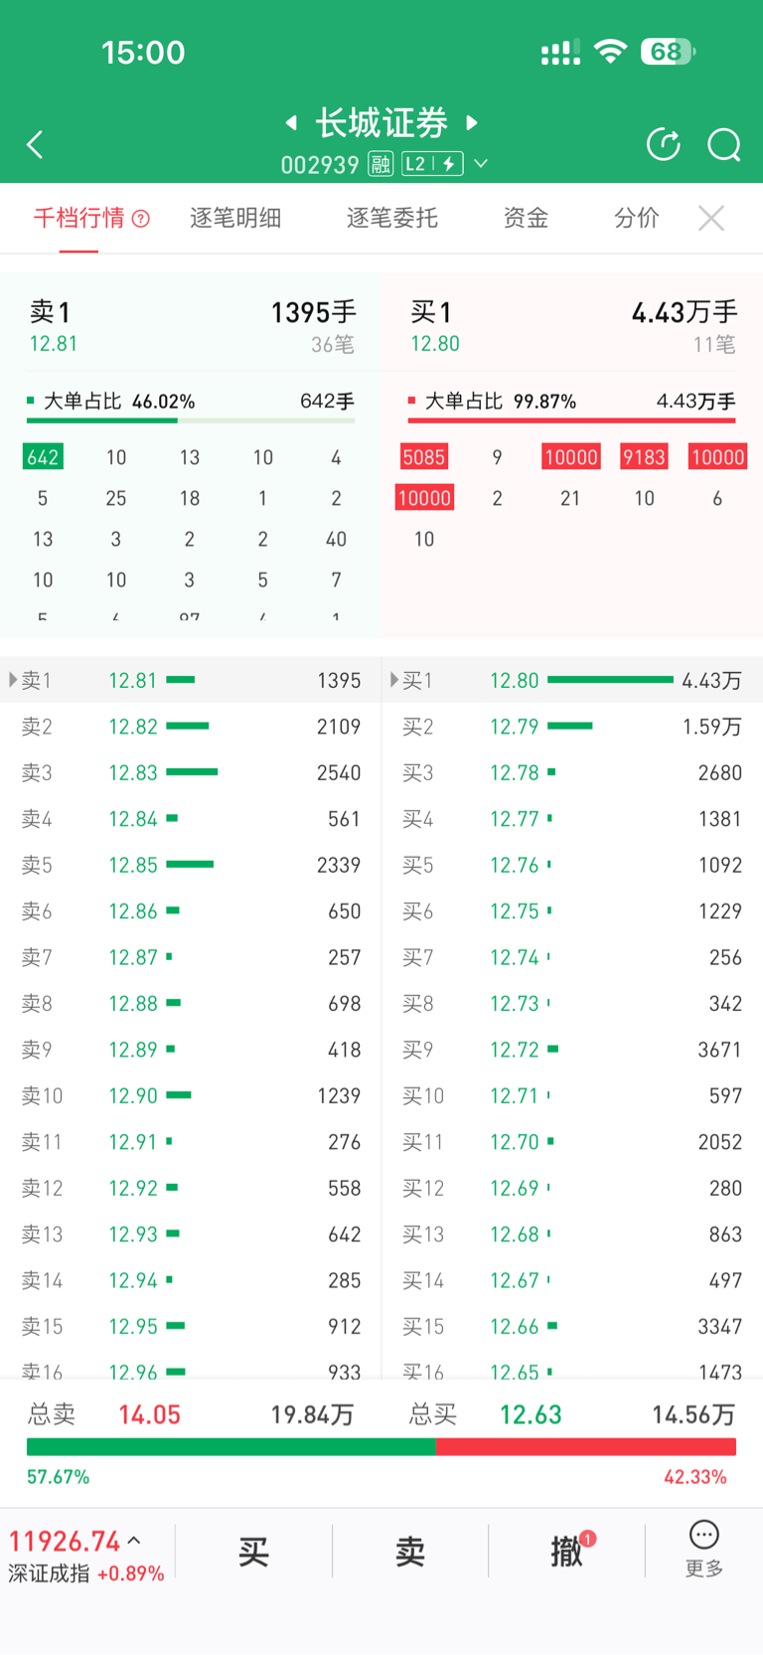Close the panel with X icon

[711, 218]
